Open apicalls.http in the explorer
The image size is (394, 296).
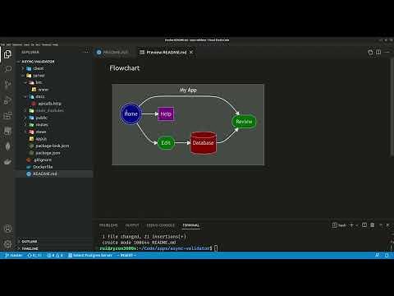point(50,104)
